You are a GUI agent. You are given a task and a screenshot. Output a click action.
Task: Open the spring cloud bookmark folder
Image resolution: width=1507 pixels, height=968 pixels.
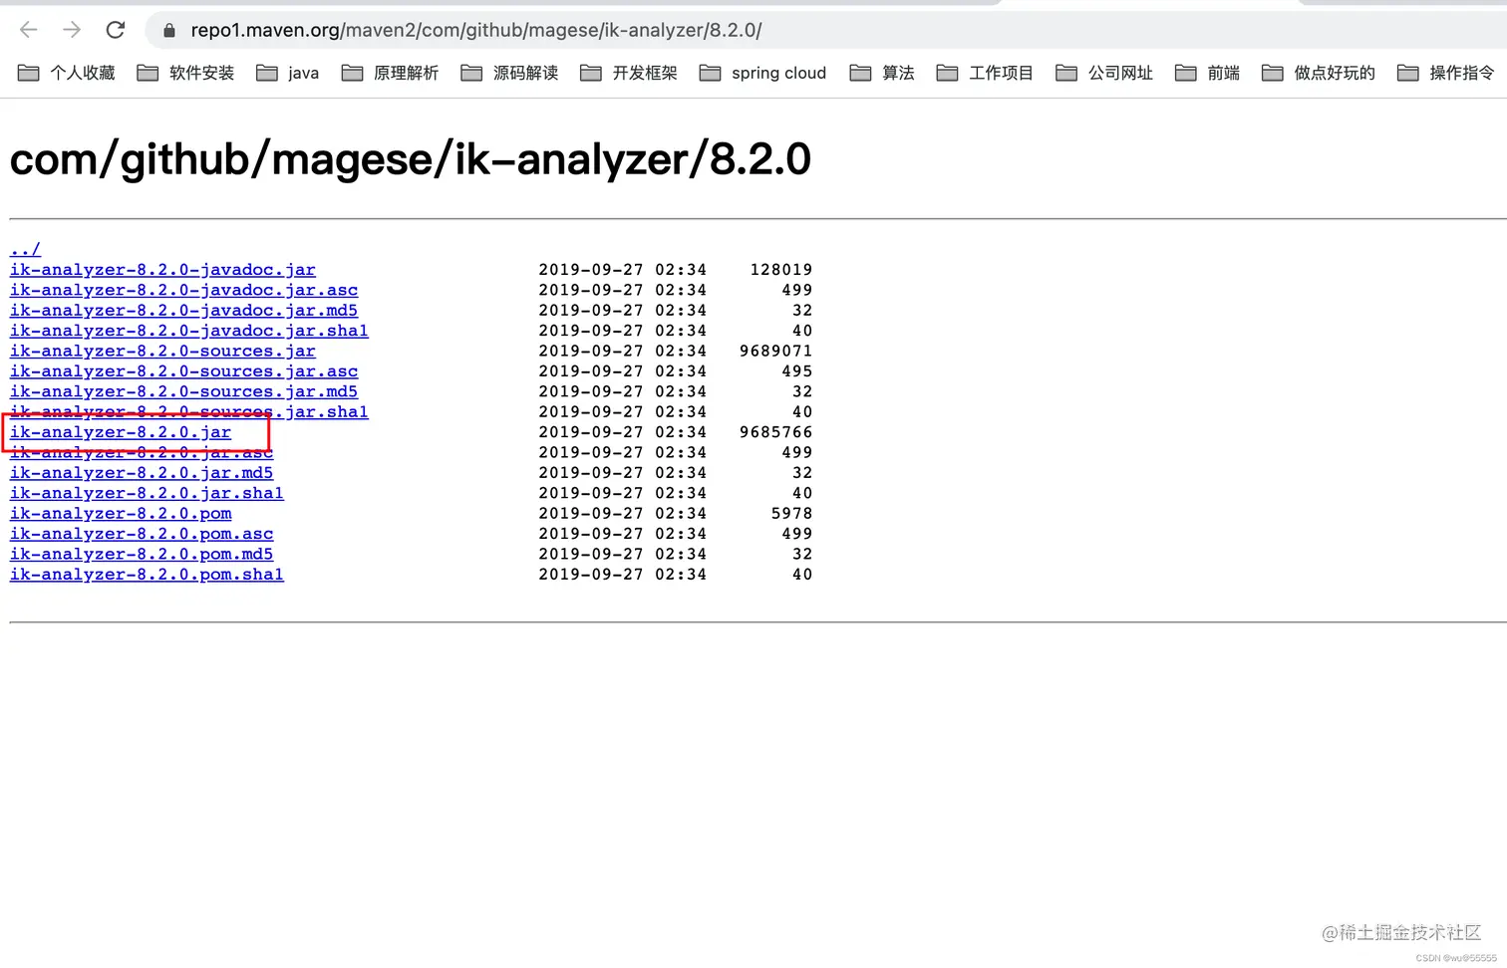pyautogui.click(x=762, y=73)
